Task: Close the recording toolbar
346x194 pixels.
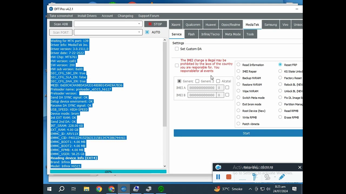Action: pyautogui.click(x=300, y=167)
